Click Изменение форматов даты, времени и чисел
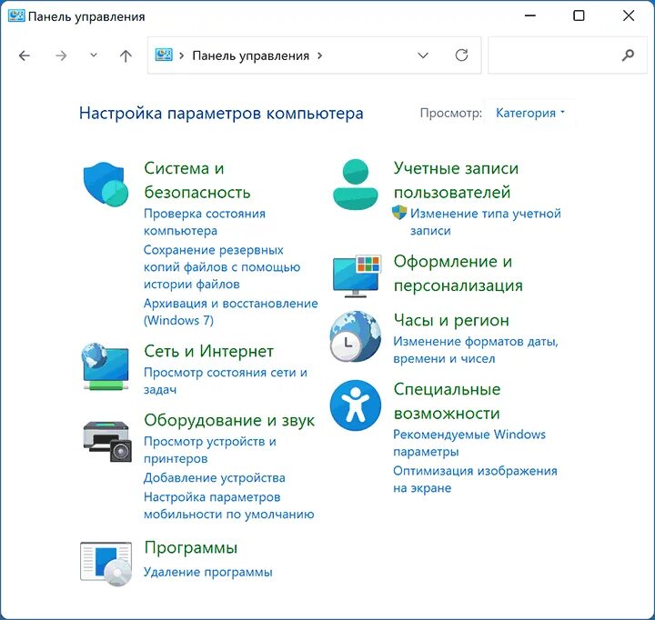Viewport: 655px width, 620px height. pyautogui.click(x=476, y=350)
